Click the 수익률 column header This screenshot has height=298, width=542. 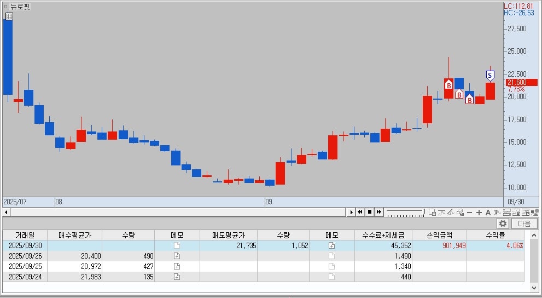tap(497, 235)
